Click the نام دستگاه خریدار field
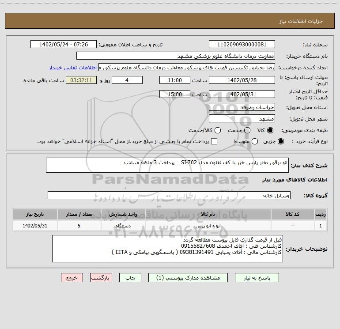The height and width of the screenshot is (329, 340). click(x=176, y=56)
